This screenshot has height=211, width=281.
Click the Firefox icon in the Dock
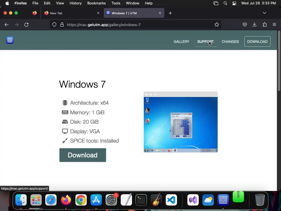click(x=66, y=200)
